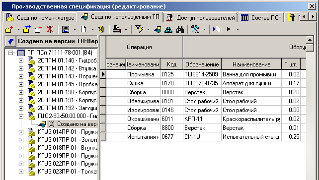Open dropdown arrow beside play icon
319x180 pixels.
pyautogui.click(x=238, y=30)
